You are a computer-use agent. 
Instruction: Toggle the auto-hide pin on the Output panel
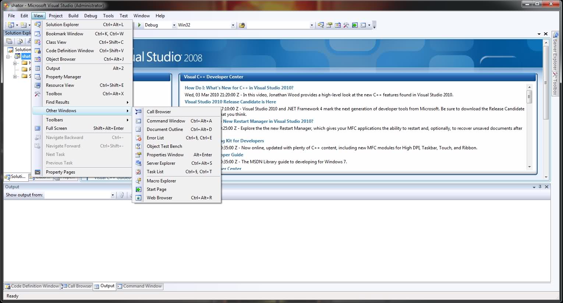pyautogui.click(x=540, y=187)
